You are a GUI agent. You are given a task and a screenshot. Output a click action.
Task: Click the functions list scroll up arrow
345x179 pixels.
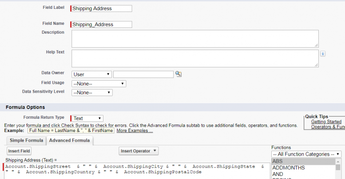(x=338, y=161)
